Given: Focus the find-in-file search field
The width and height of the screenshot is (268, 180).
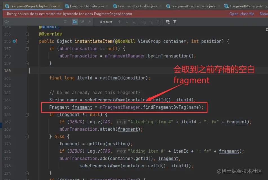Looking at the screenshot, I should [x=36, y=22].
